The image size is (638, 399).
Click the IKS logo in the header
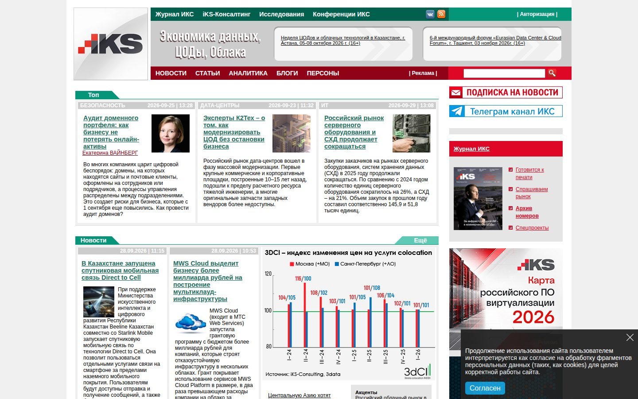(111, 44)
